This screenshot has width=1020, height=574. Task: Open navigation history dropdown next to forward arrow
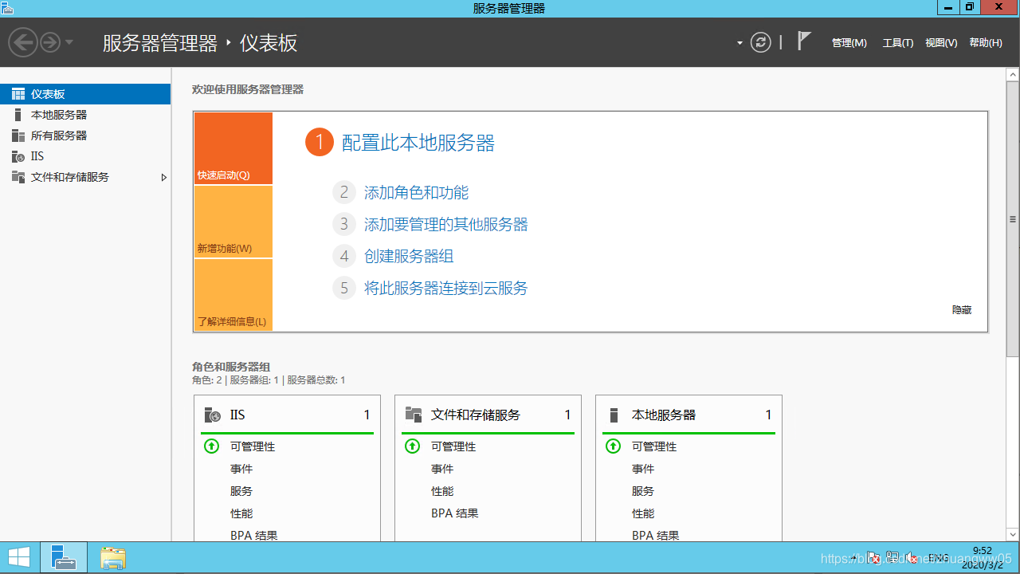[69, 42]
